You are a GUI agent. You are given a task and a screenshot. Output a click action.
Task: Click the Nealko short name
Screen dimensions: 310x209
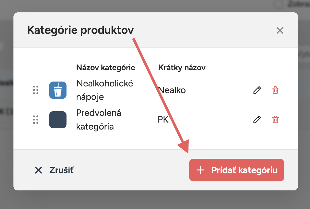click(172, 90)
